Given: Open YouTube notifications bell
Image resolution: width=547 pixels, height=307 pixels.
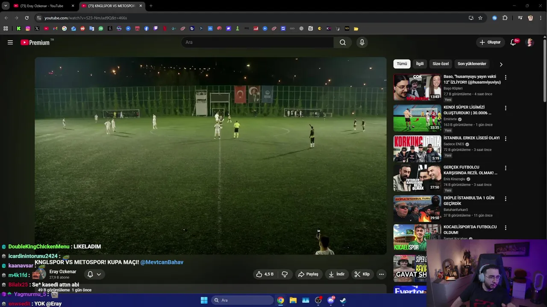Looking at the screenshot, I should pos(514,42).
